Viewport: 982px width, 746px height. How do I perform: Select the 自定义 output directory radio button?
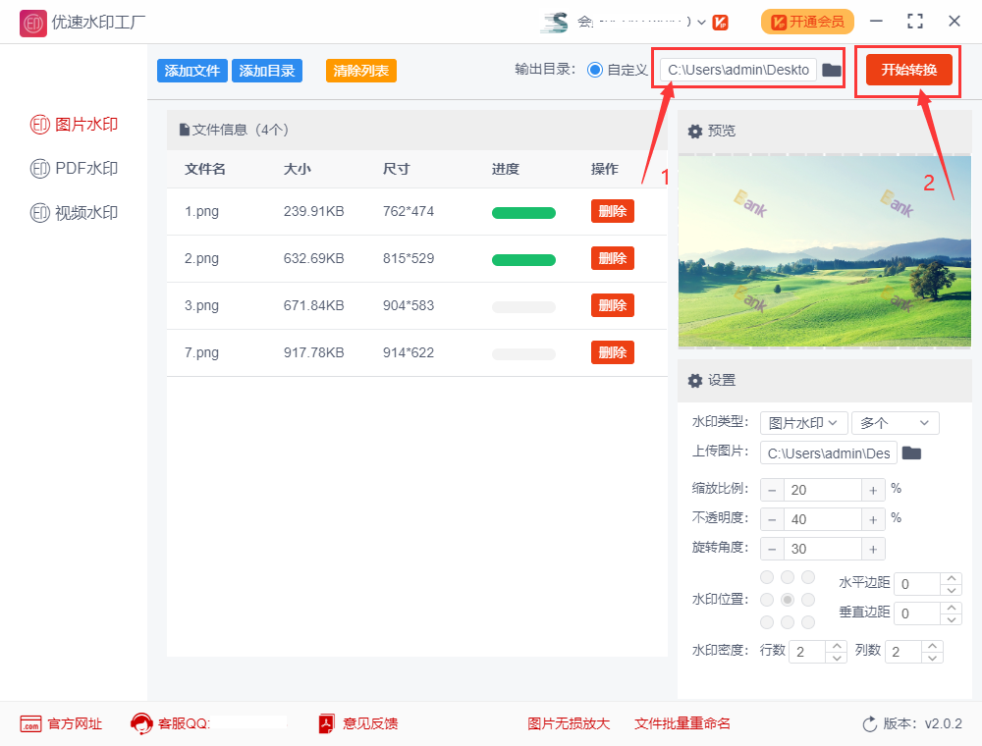click(x=596, y=69)
